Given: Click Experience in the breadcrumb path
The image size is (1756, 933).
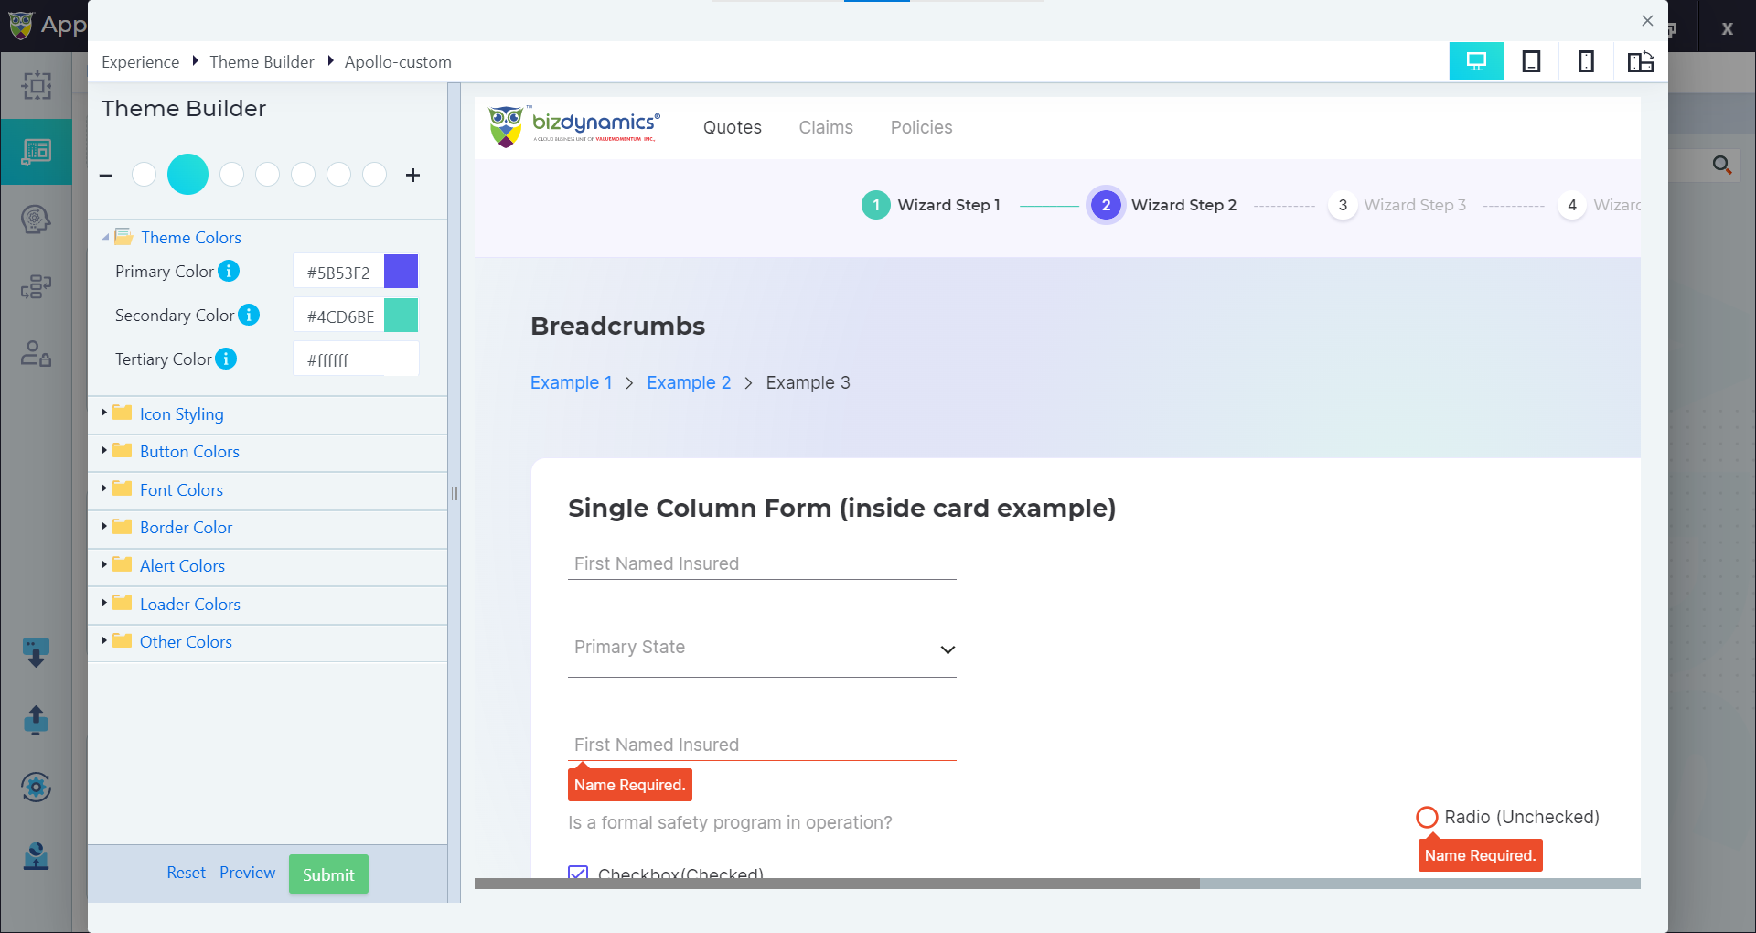Looking at the screenshot, I should [140, 61].
